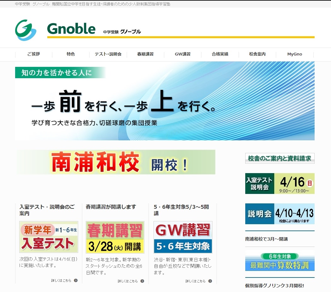Click the arrow icon next to GW講習の詳しくはこちら
The width and height of the screenshot is (331, 292).
coord(210,281)
